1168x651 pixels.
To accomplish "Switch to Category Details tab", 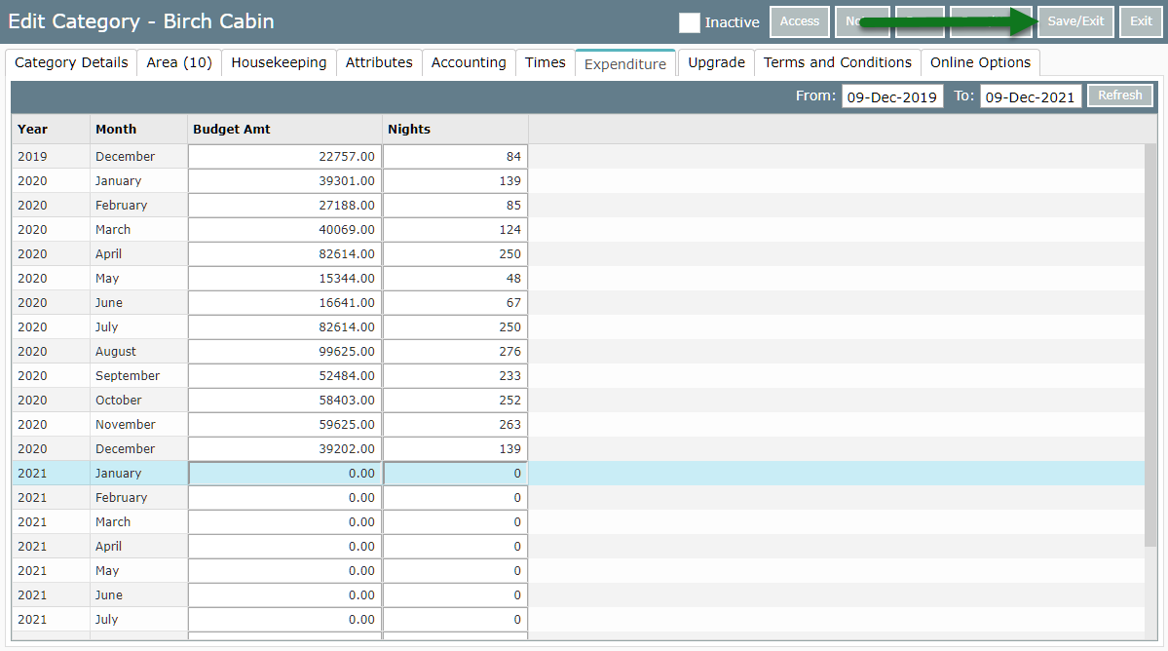I will [71, 62].
